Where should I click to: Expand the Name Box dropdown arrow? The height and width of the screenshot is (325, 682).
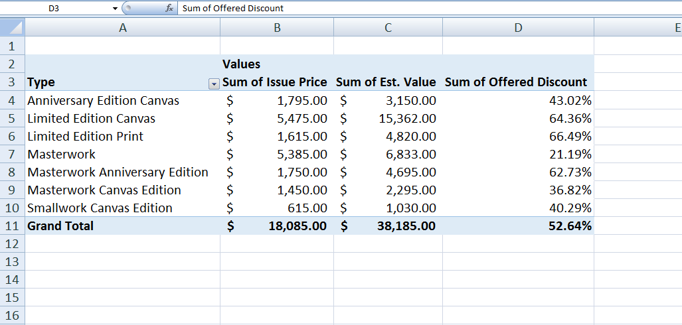[114, 9]
